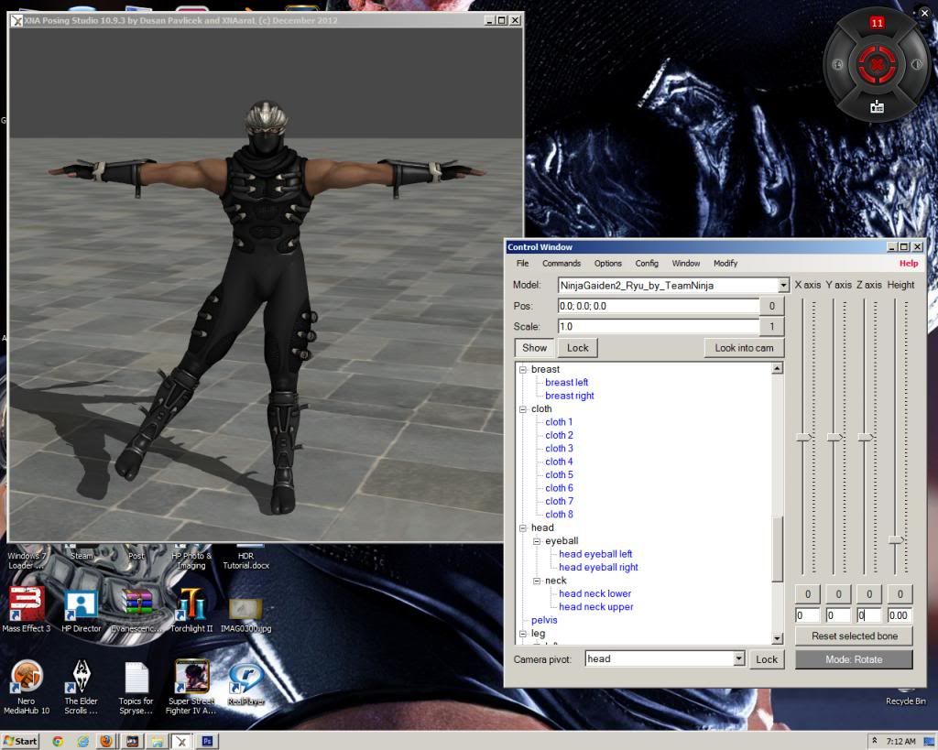
Task: Switch to Photoshop via the taskbar icon
Action: 207,741
